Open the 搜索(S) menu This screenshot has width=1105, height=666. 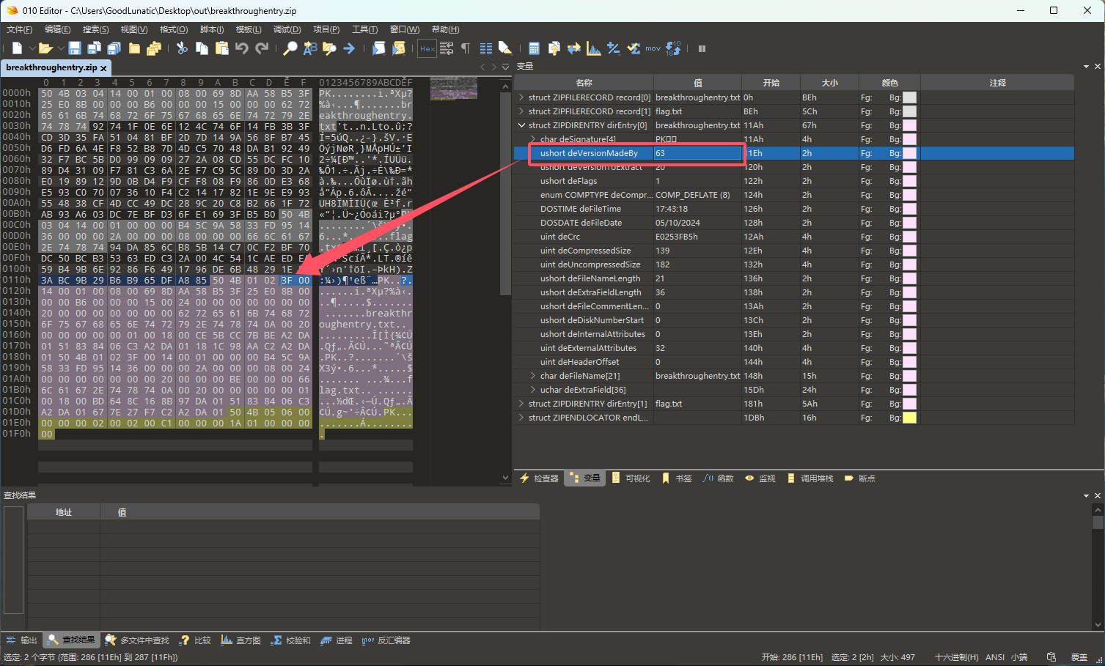click(96, 29)
